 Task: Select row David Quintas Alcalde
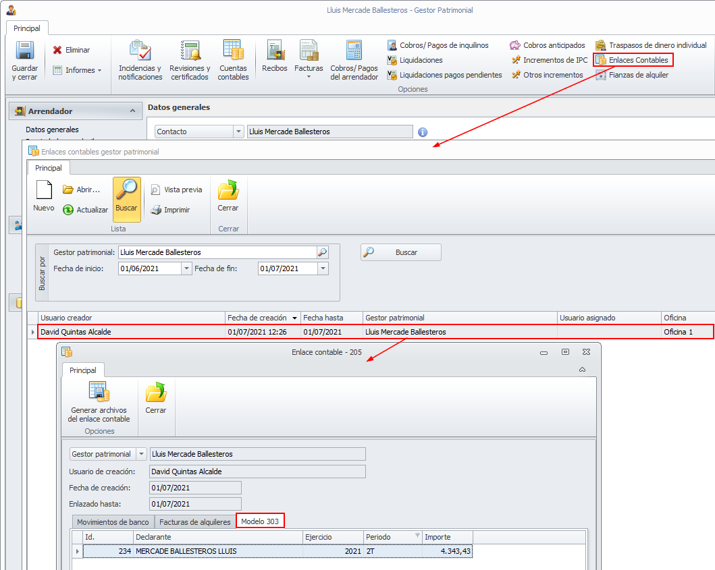(x=375, y=332)
